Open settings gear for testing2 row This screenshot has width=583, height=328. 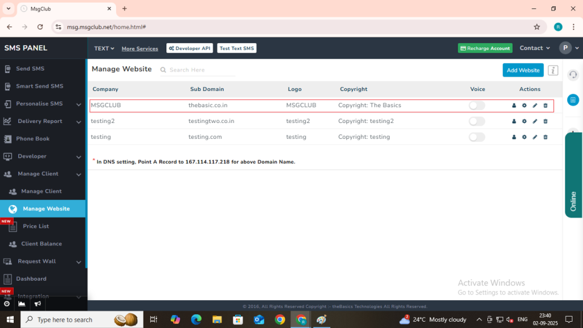tap(524, 121)
